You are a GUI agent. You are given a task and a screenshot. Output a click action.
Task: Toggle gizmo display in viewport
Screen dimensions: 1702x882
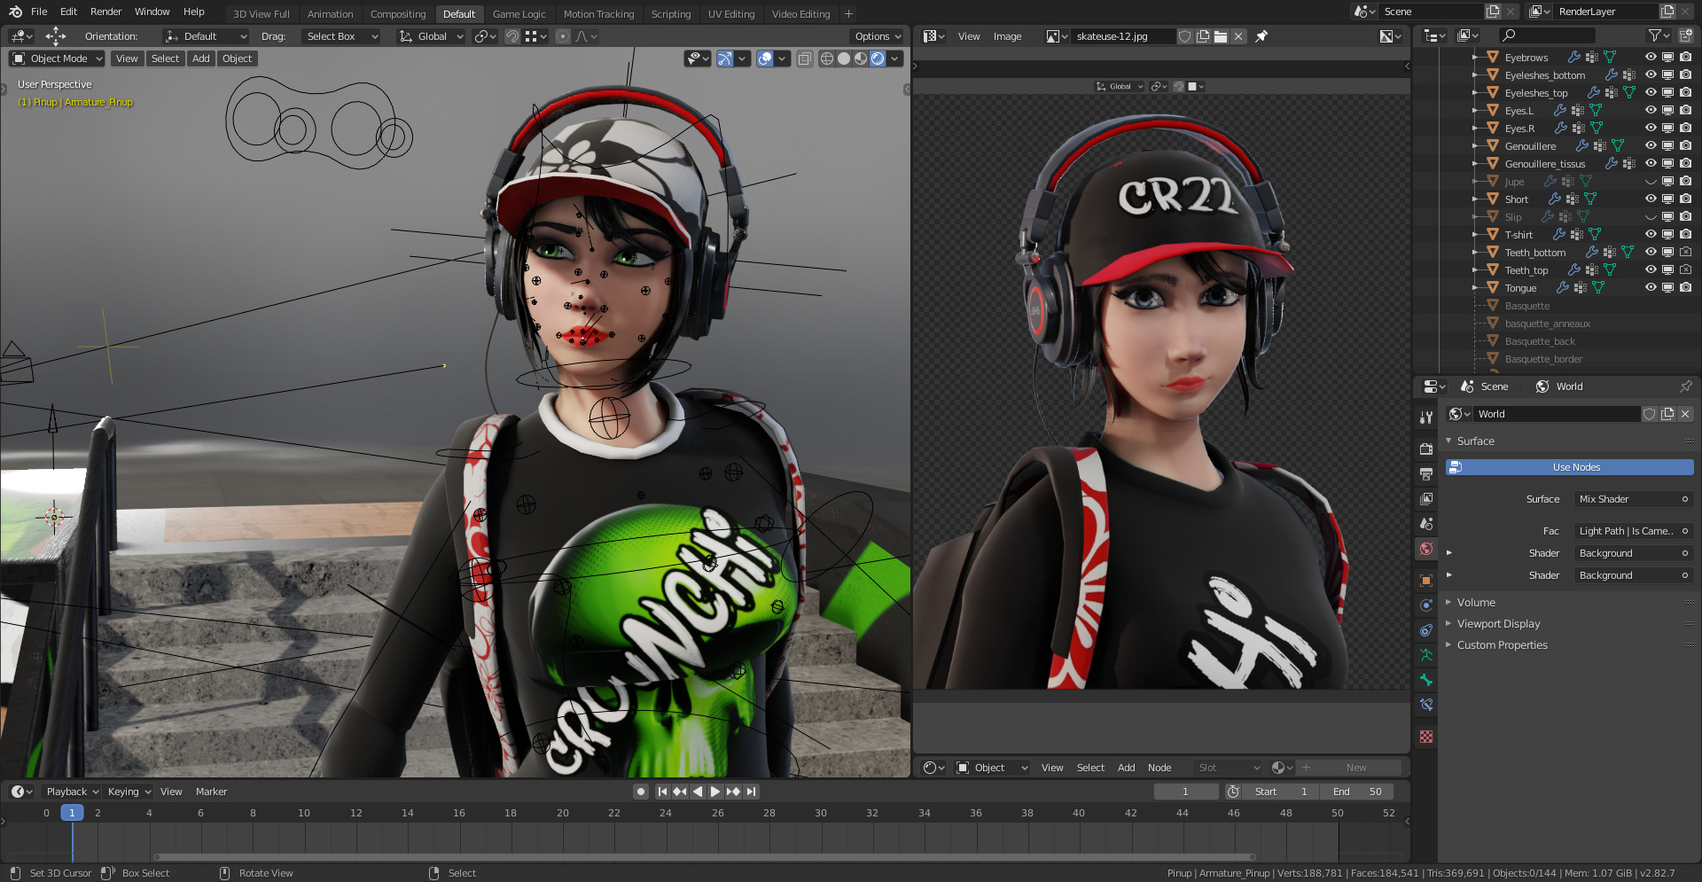click(725, 59)
